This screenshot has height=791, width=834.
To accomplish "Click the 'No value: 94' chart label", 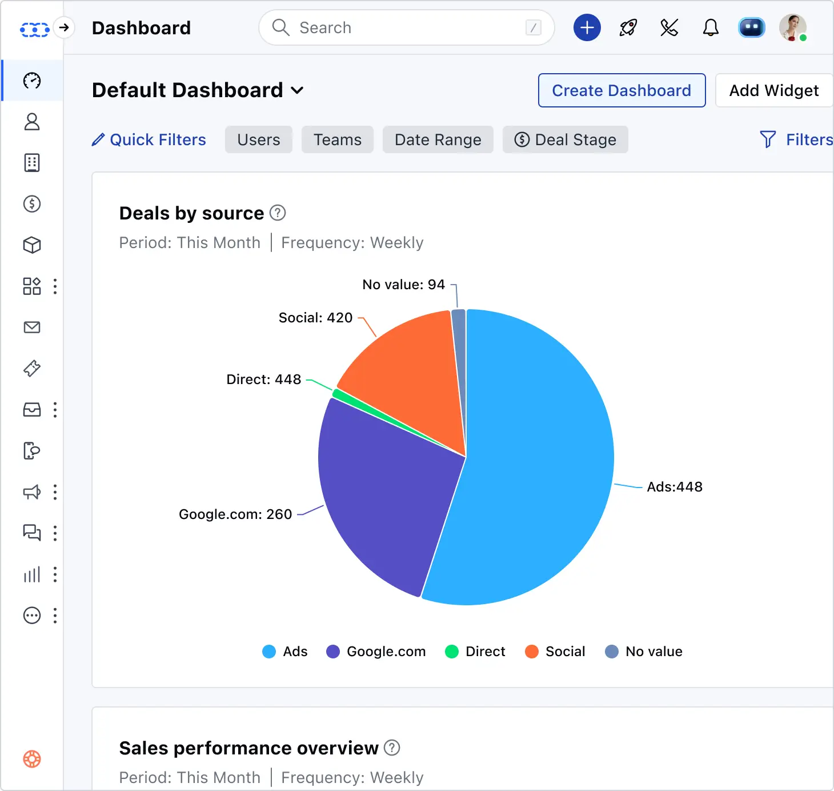I will click(404, 285).
